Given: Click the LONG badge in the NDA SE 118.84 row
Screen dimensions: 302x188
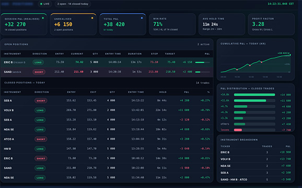Looking at the screenshot, I should (40, 130).
